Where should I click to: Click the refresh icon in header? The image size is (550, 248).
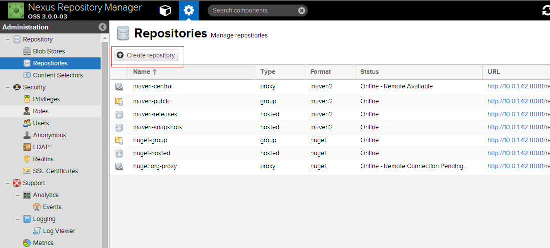(546, 11)
